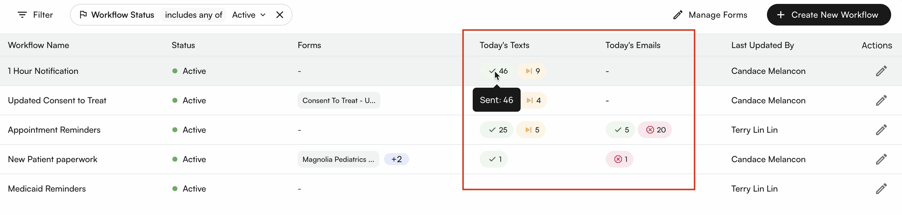Edit the New Patient paperwork workflow
Screen dimensions: 902x215
point(881,159)
